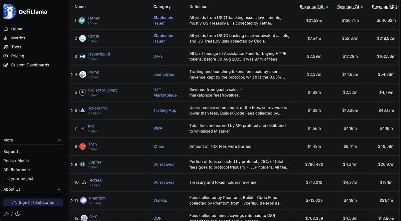This screenshot has height=221, width=401.
Task: Sort by Revenue 30d column
Action: (386, 7)
